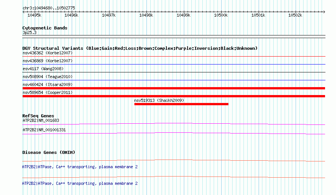Open the second ATP2B2 ATPase OMIM link

(80, 183)
